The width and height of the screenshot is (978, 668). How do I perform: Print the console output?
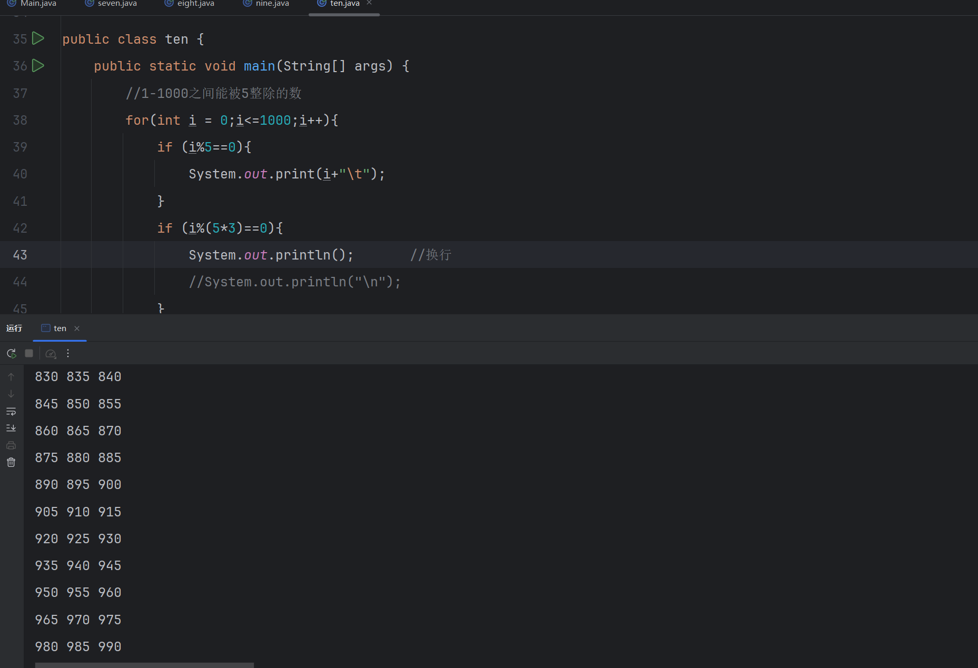click(x=11, y=445)
